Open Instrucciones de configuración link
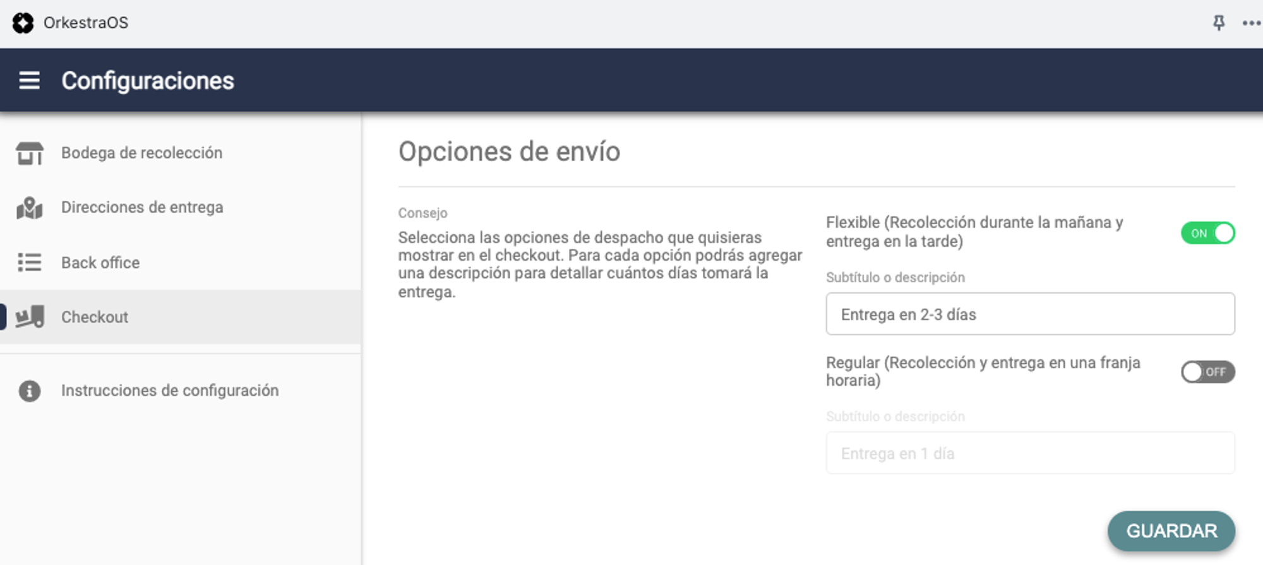This screenshot has height=565, width=1263. (170, 391)
